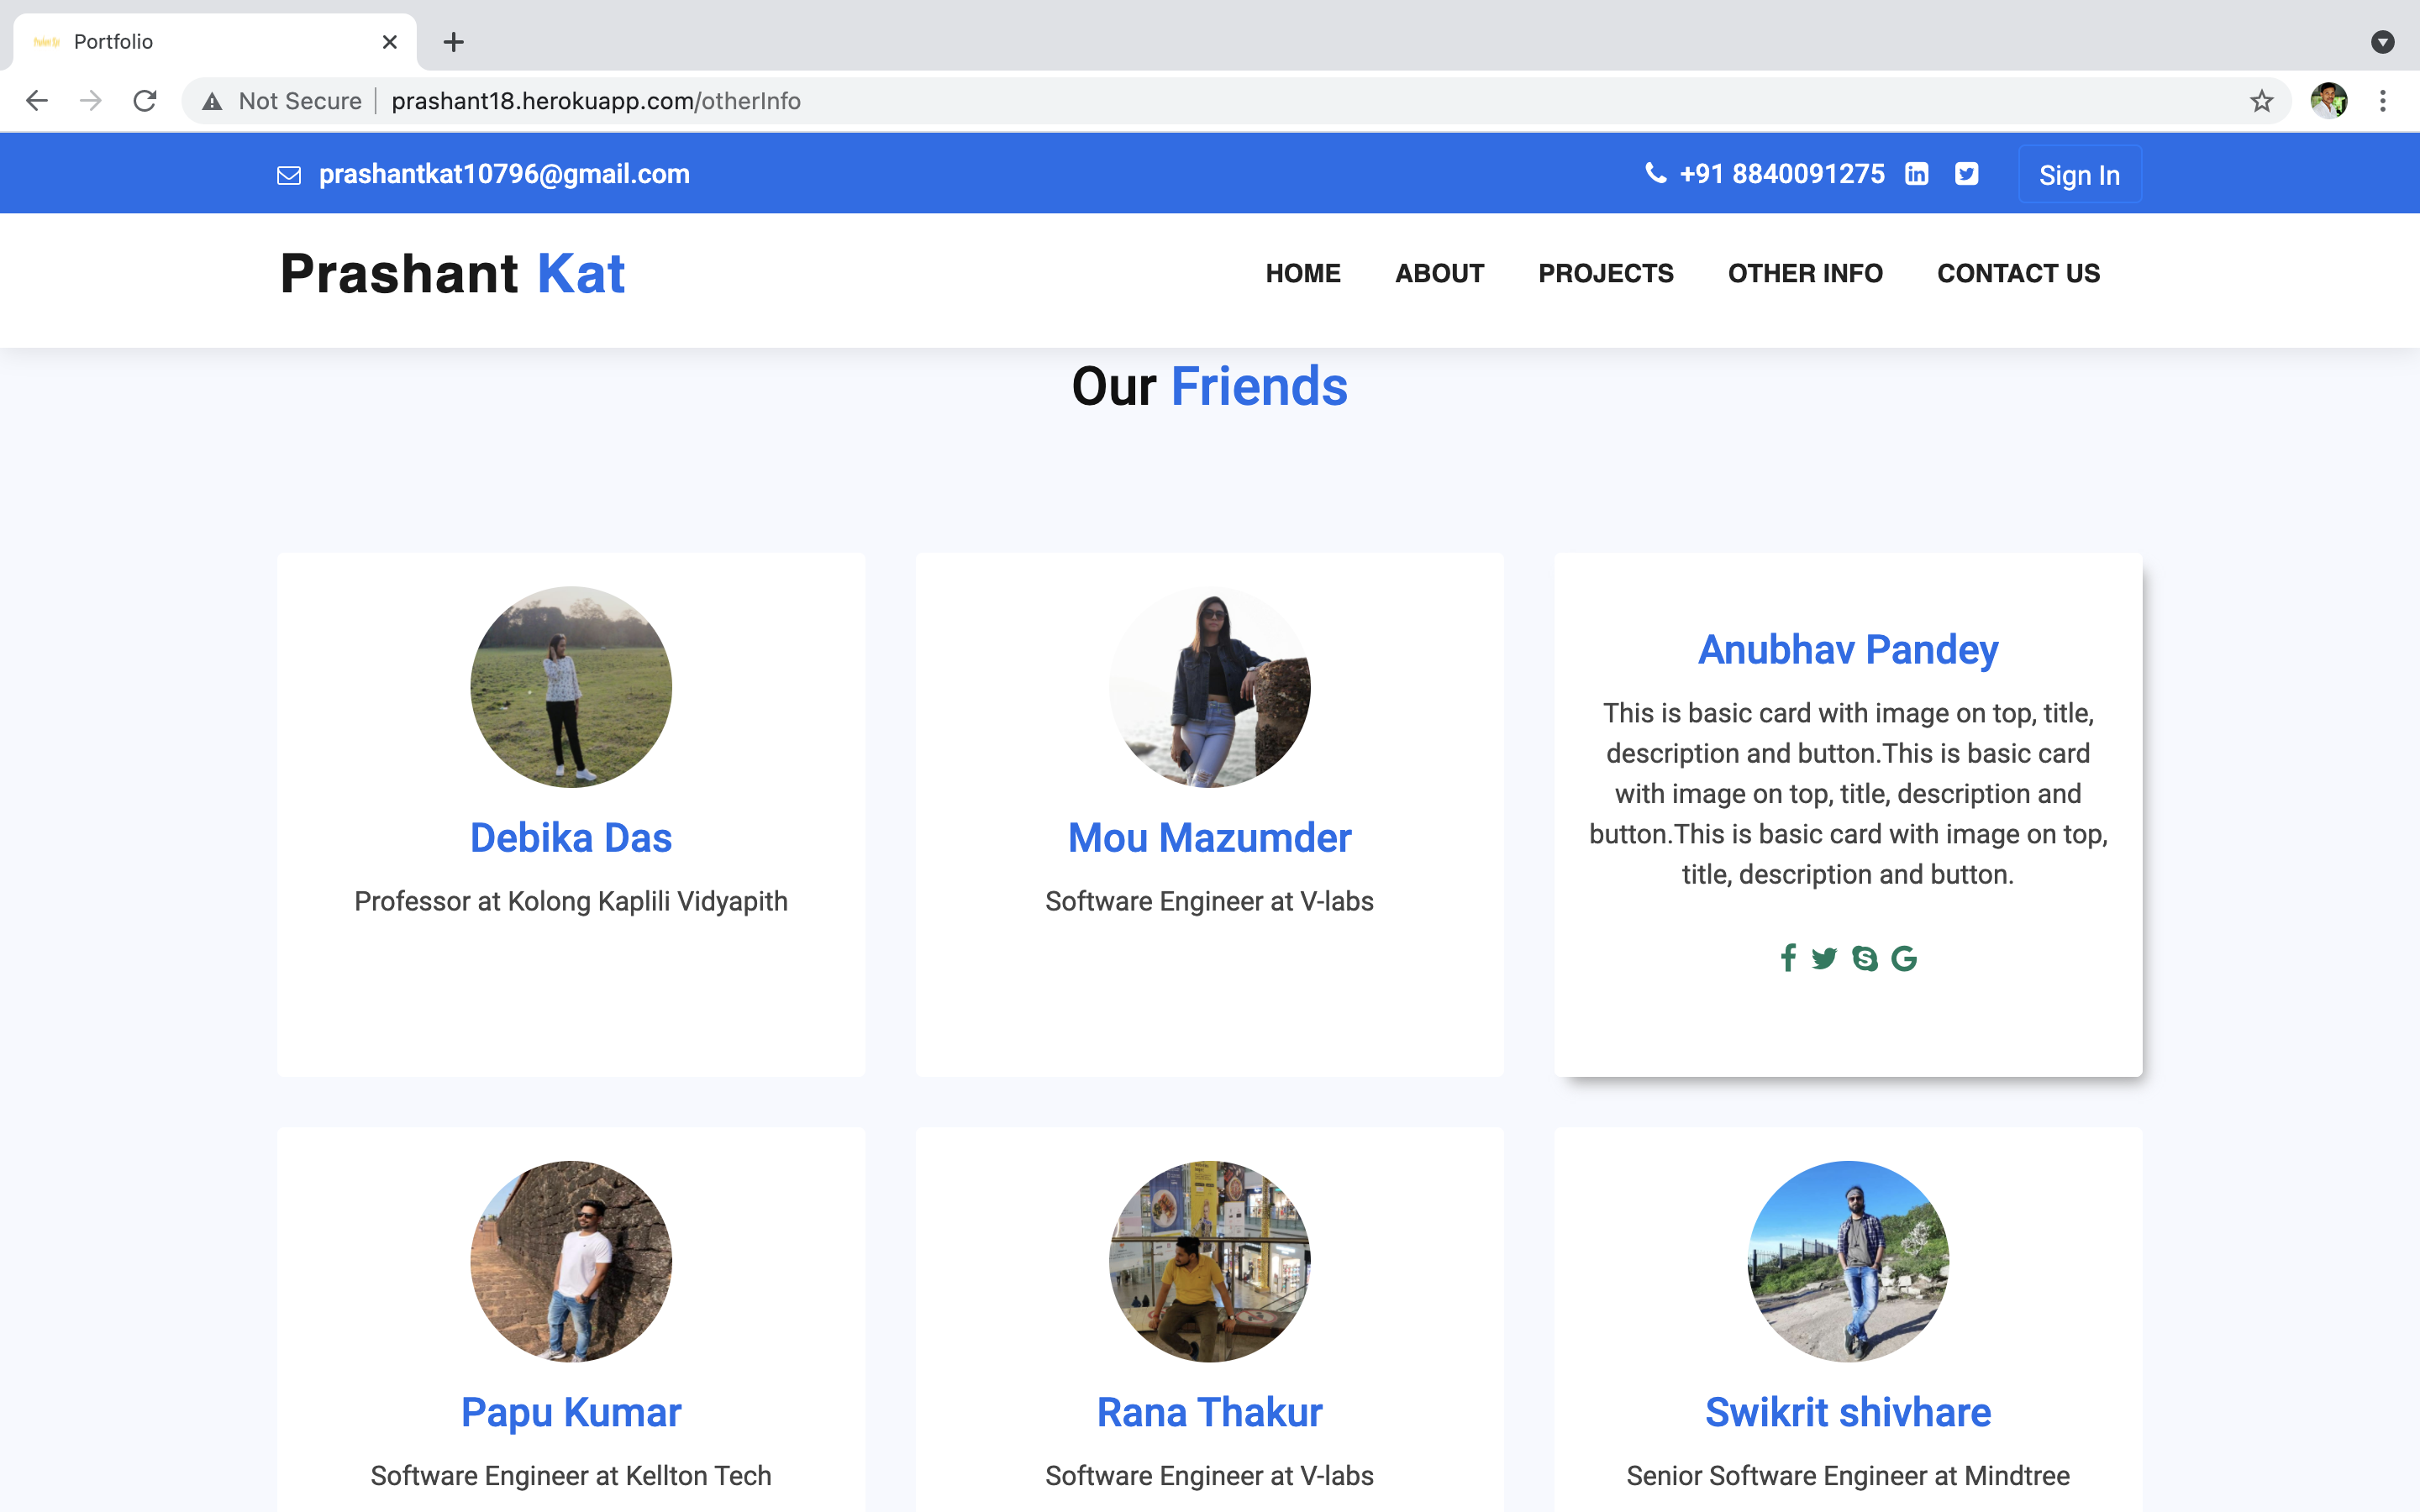Click "Professor at Kolong Kaplili Vidyapith" text
The image size is (2420, 1512).
571,901
